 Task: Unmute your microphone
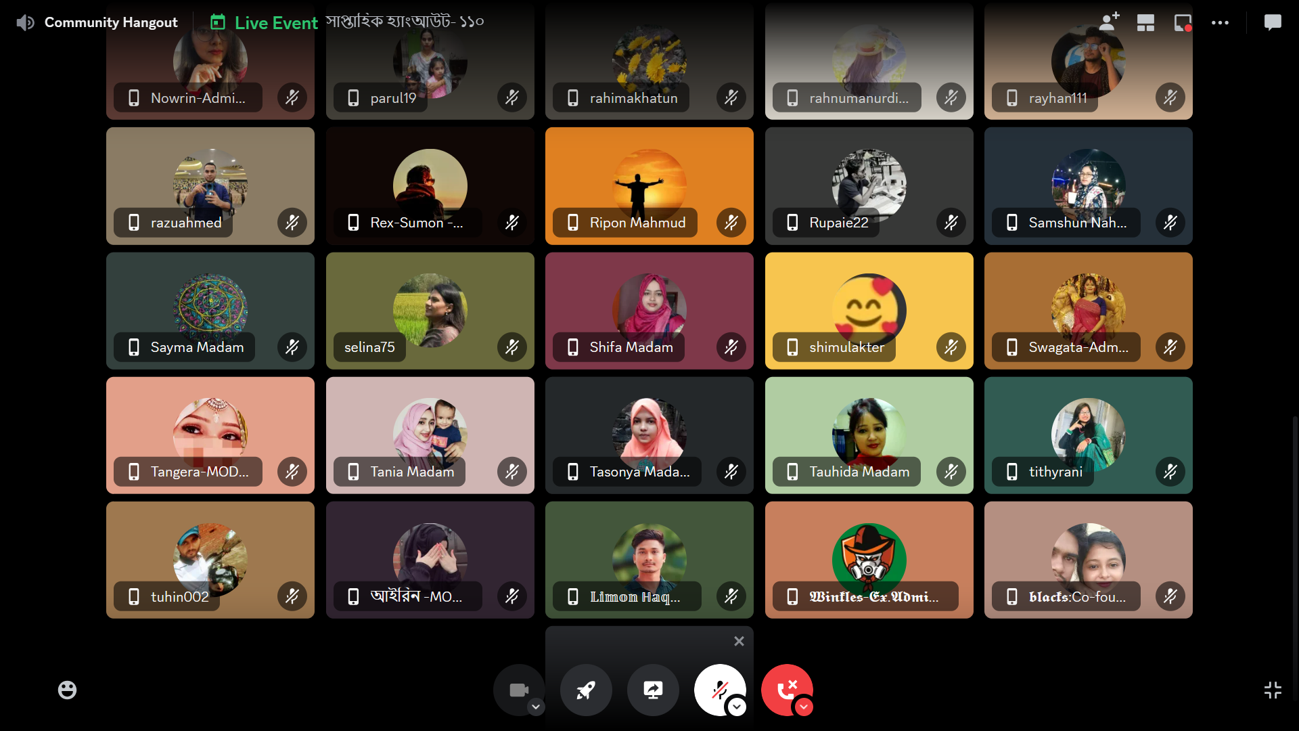coord(719,688)
